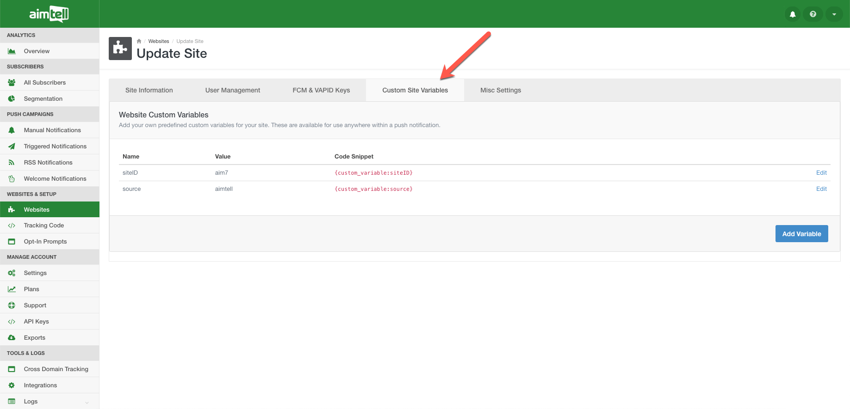Edit the siteID variable
850x409 pixels.
pyautogui.click(x=821, y=173)
